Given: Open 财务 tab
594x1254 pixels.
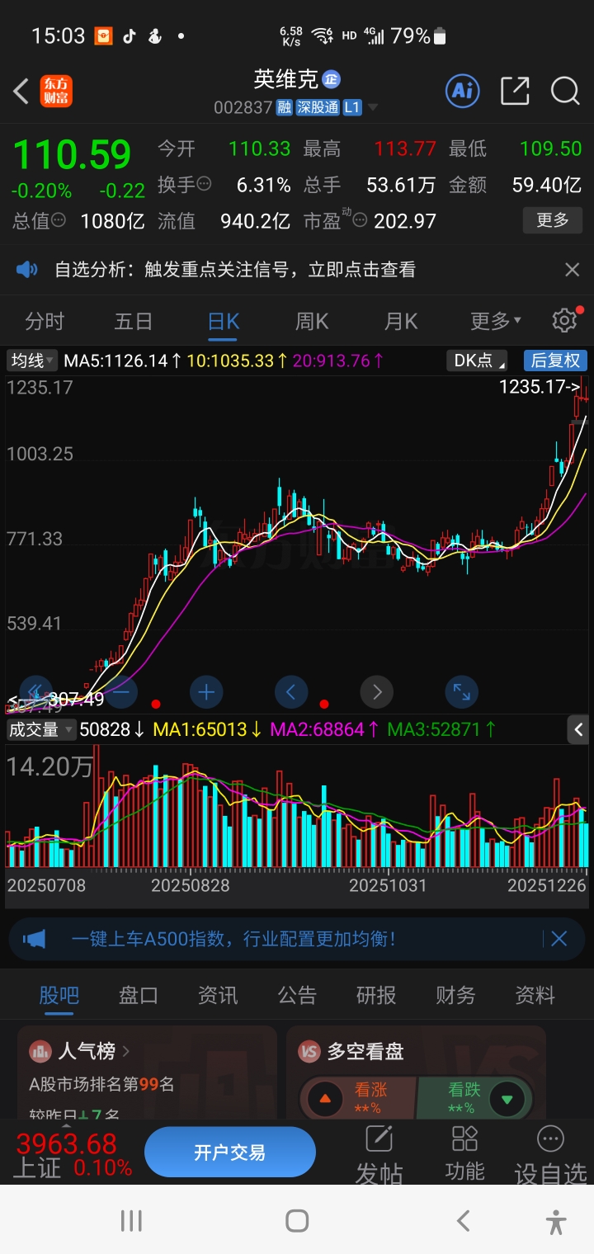Looking at the screenshot, I should pyautogui.click(x=455, y=996).
